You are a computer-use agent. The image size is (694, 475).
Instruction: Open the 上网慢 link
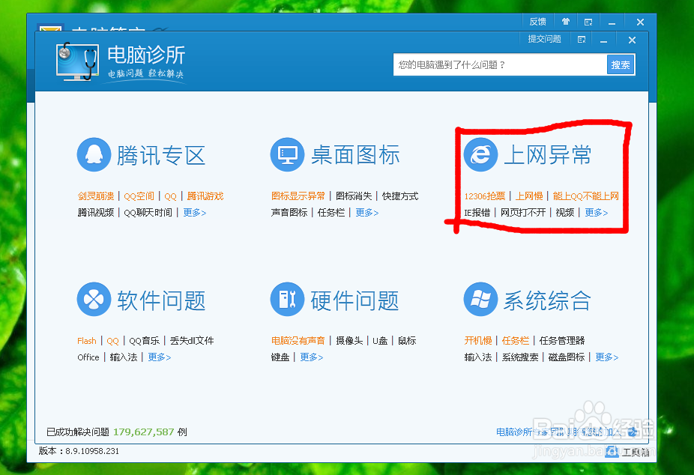click(529, 196)
